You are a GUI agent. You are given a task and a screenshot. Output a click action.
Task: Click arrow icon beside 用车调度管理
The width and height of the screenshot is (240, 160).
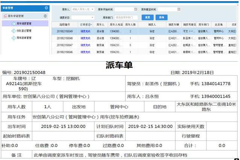13,23
